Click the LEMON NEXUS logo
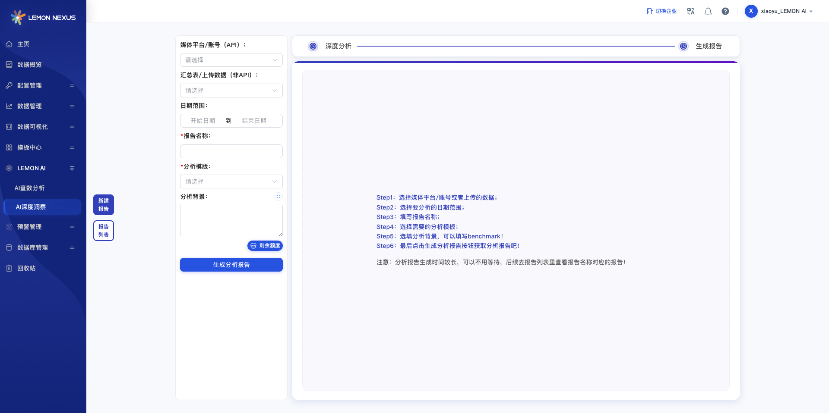Screen dimensions: 829x413 (x=43, y=18)
